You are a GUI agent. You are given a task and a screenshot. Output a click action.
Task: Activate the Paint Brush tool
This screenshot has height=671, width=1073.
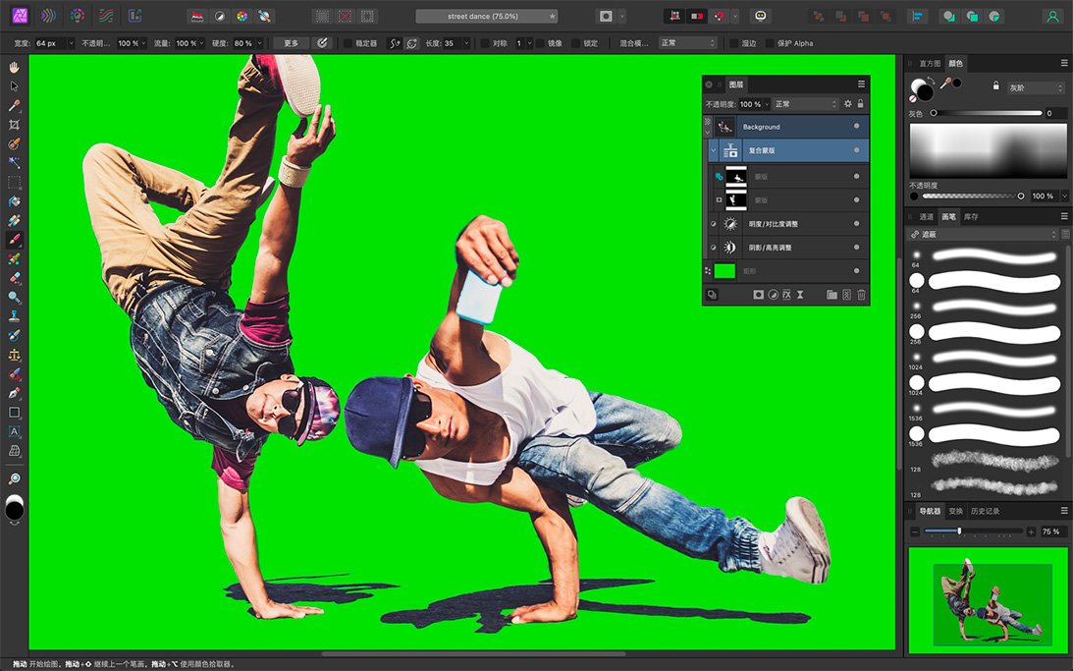click(14, 240)
